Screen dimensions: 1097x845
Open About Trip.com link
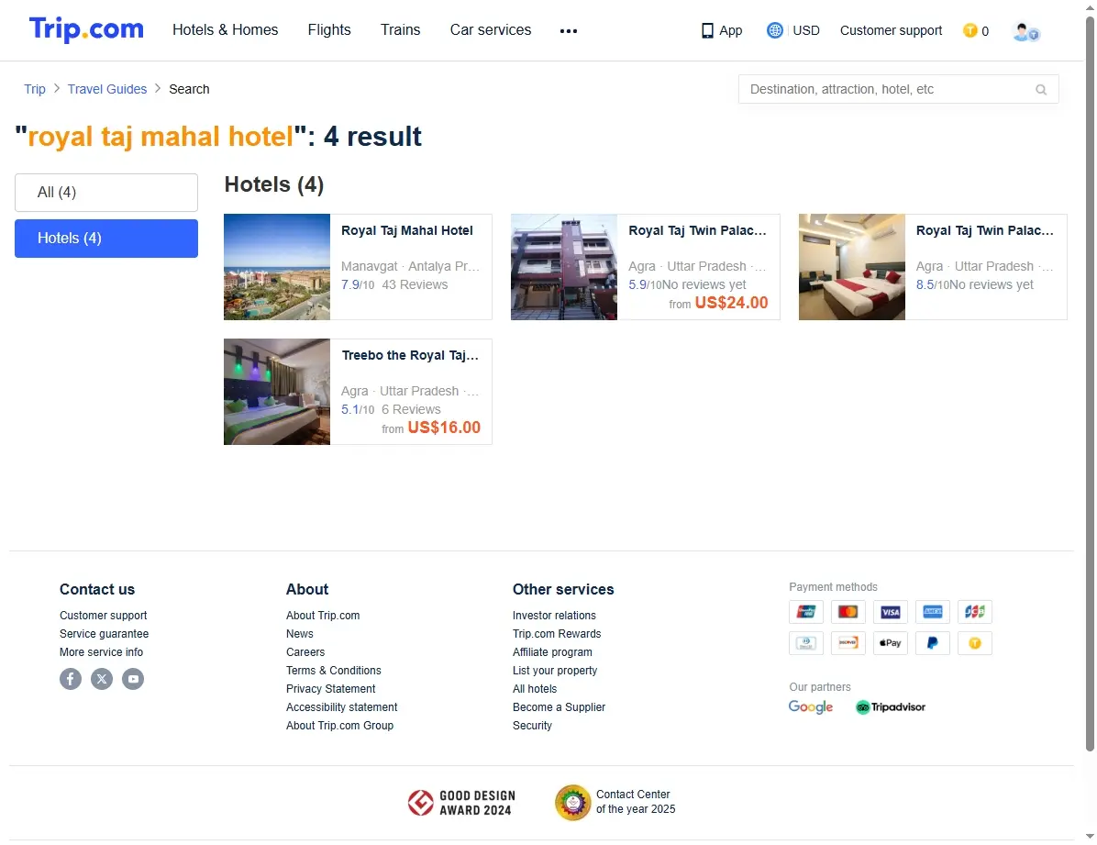(323, 616)
